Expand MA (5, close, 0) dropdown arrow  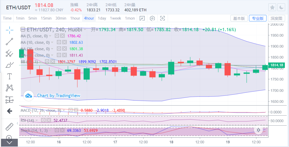coord(50,36)
